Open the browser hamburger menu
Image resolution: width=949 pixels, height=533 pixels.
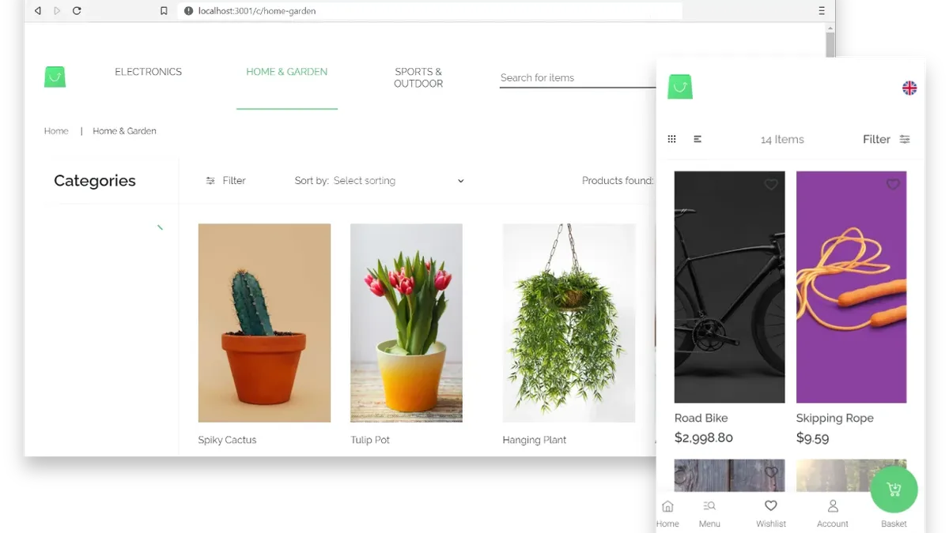[x=822, y=11]
